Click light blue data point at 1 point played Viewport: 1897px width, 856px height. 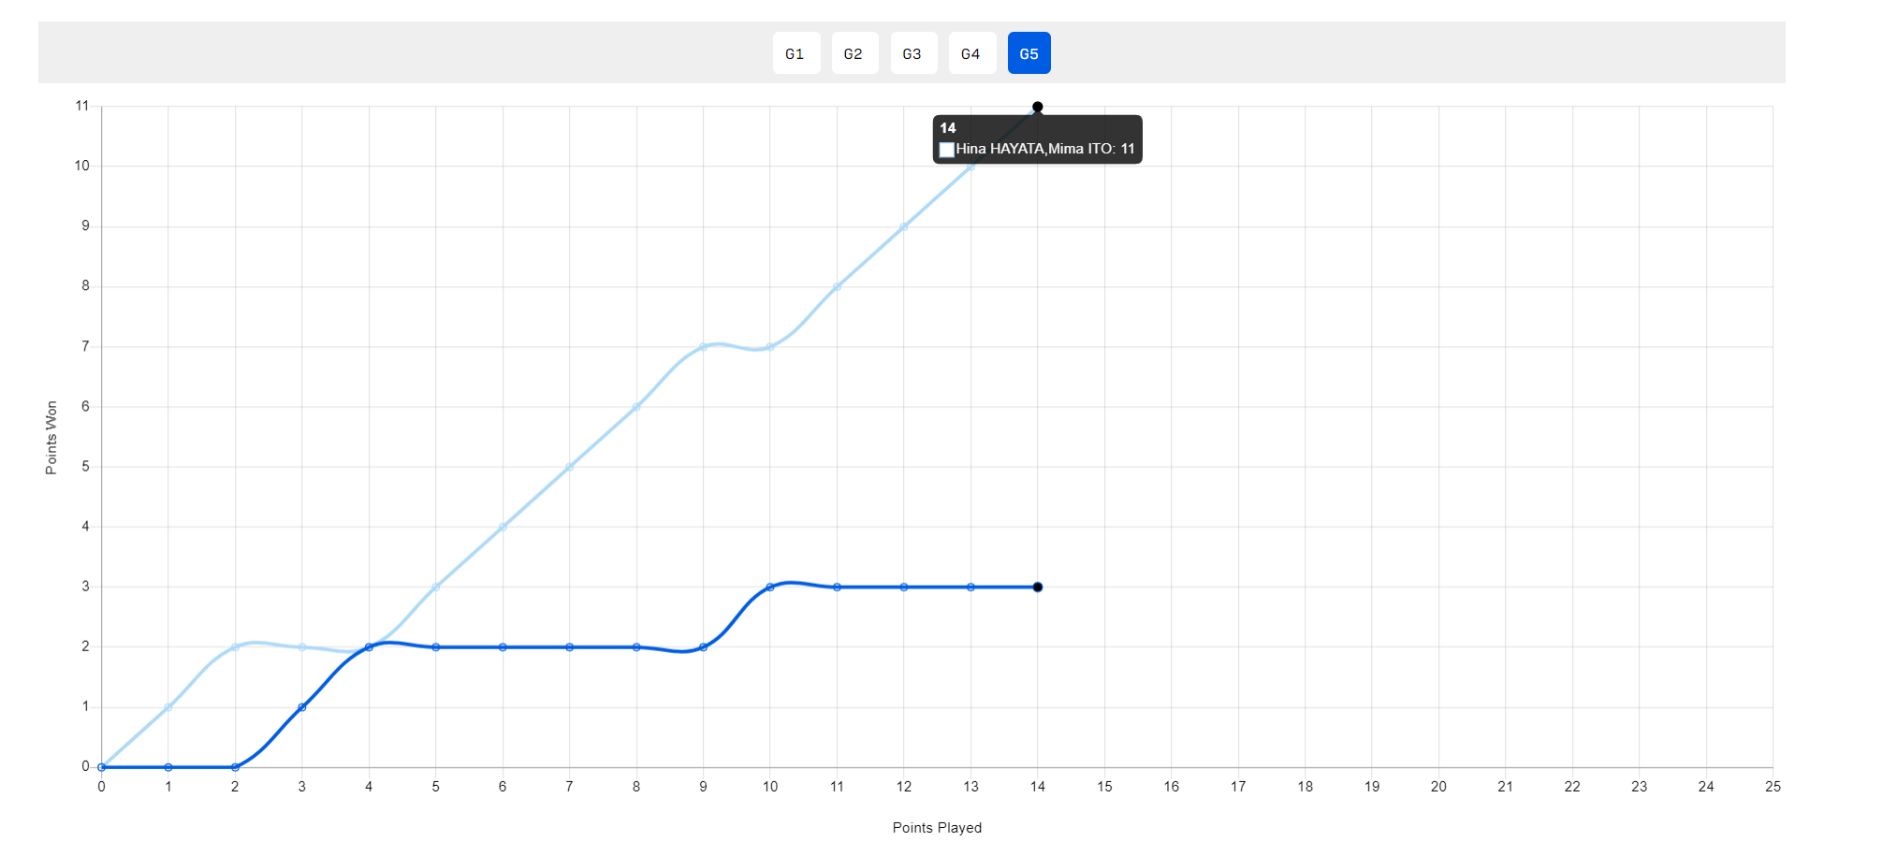point(168,707)
